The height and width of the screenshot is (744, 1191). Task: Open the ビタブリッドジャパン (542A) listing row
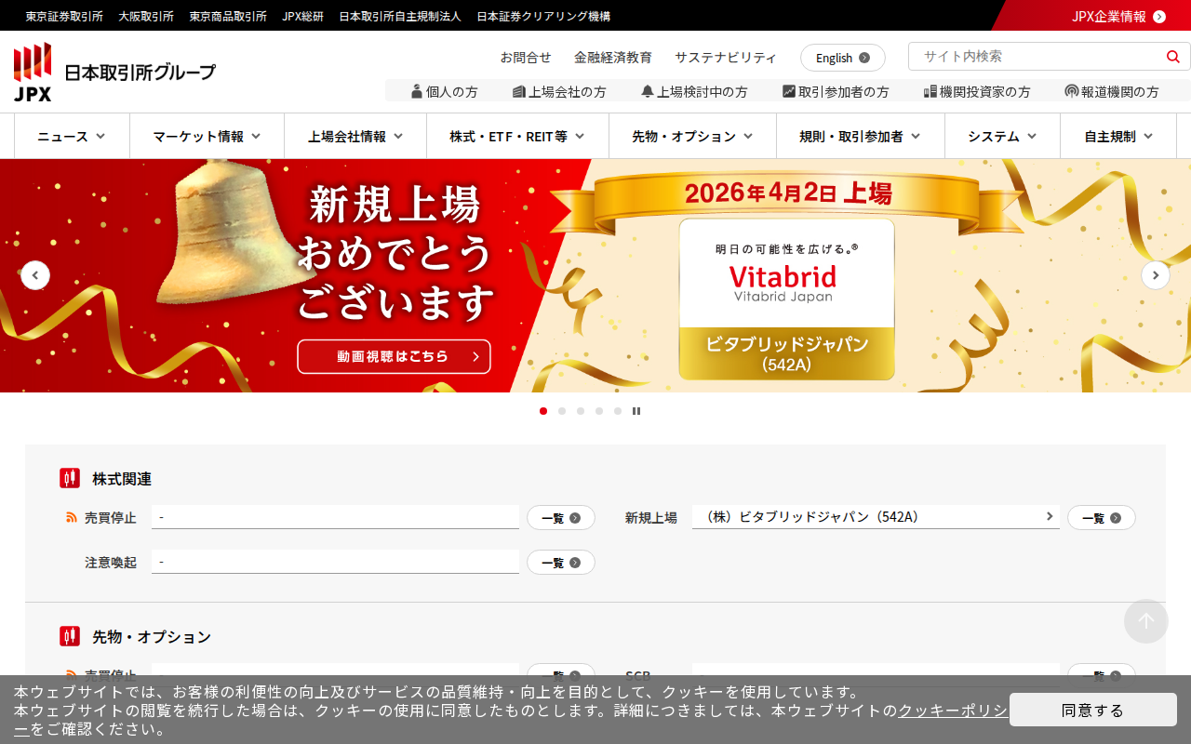876,517
